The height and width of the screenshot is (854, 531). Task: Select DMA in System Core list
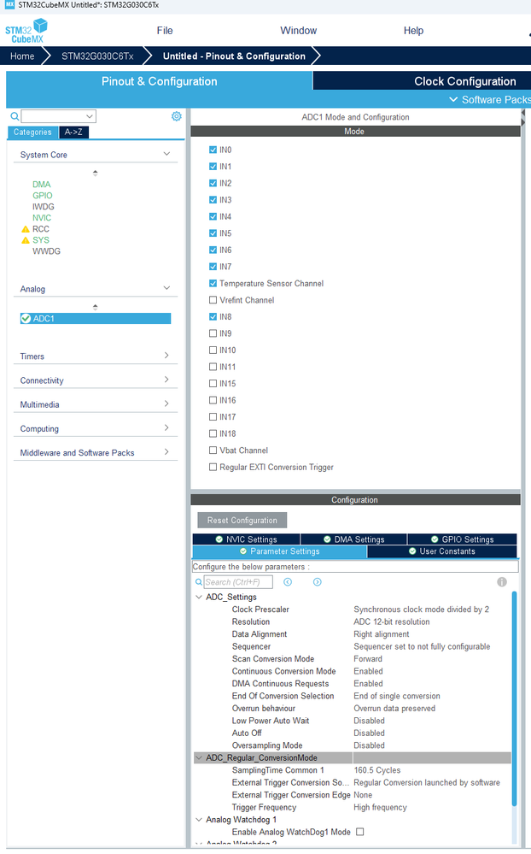[41, 185]
